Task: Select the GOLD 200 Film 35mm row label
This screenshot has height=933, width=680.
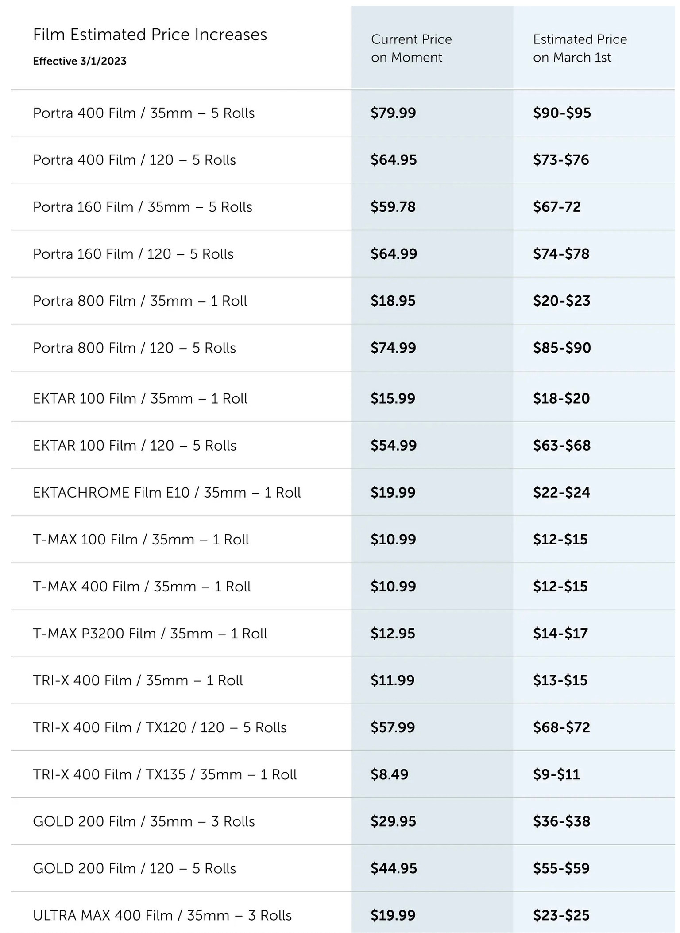Action: click(x=143, y=821)
